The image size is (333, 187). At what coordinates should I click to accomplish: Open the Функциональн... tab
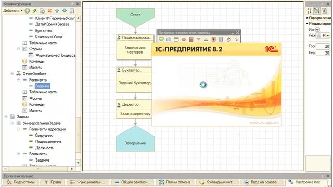[x=88, y=182]
